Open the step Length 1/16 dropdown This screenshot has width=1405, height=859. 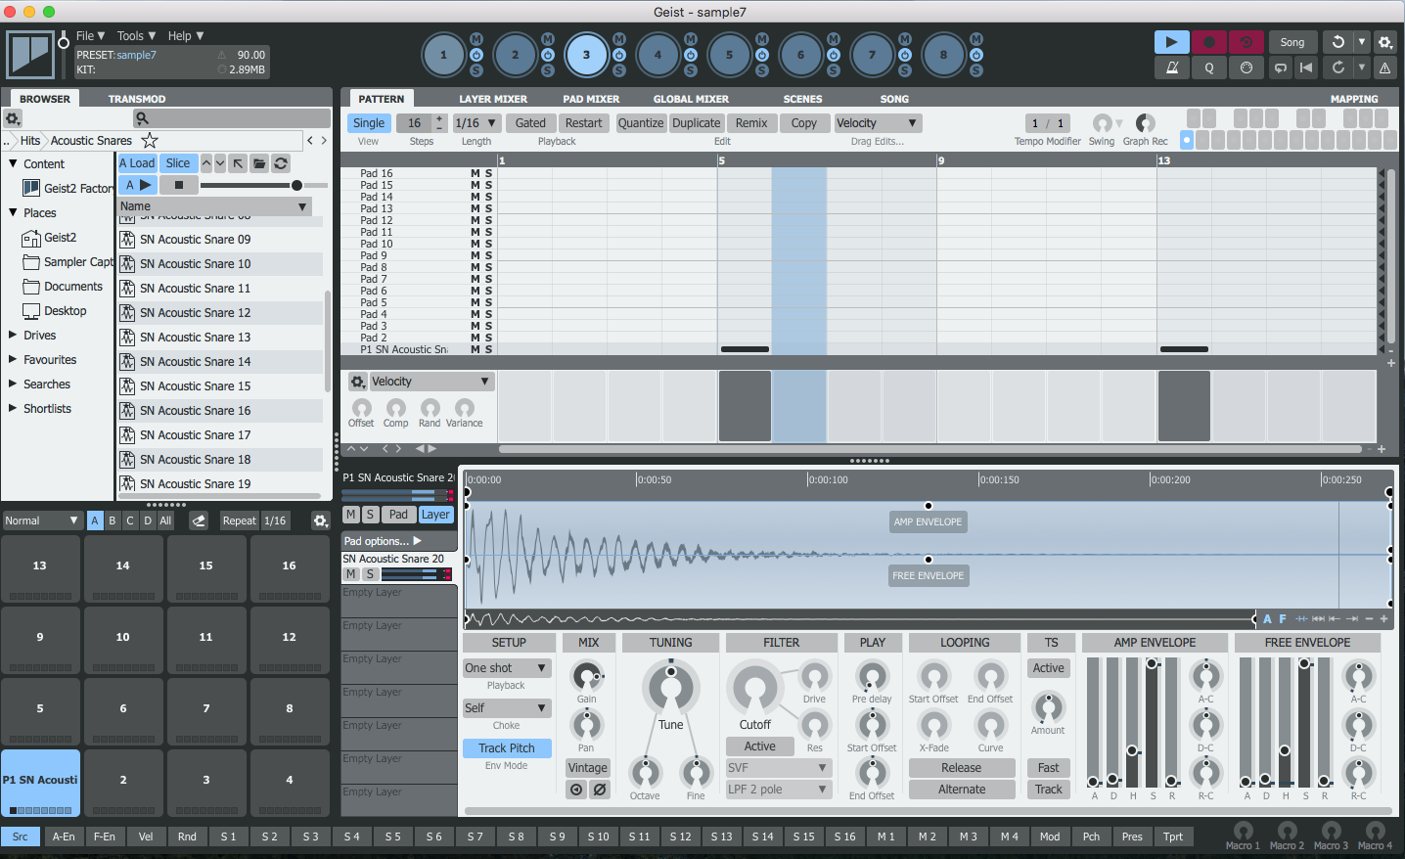click(476, 123)
